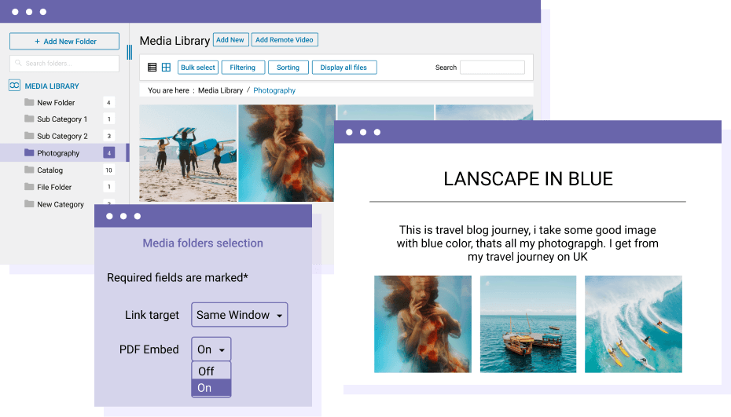The height and width of the screenshot is (417, 731).
Task: Choose Off in PDF Embed list
Action: [211, 371]
